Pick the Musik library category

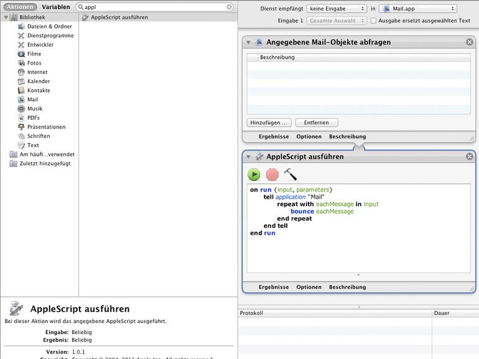[x=34, y=109]
